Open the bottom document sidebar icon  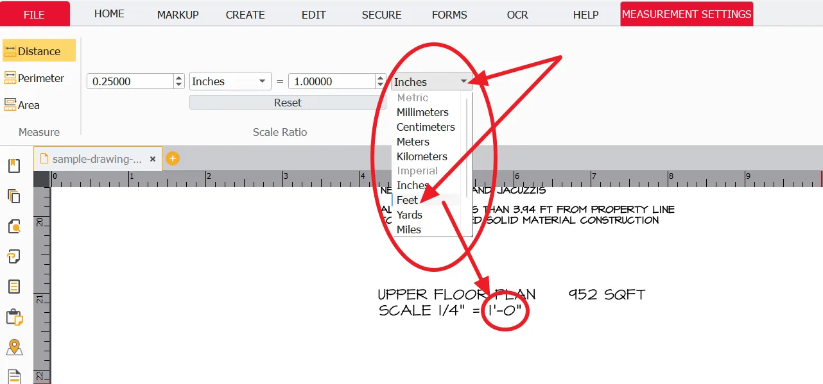tap(14, 376)
